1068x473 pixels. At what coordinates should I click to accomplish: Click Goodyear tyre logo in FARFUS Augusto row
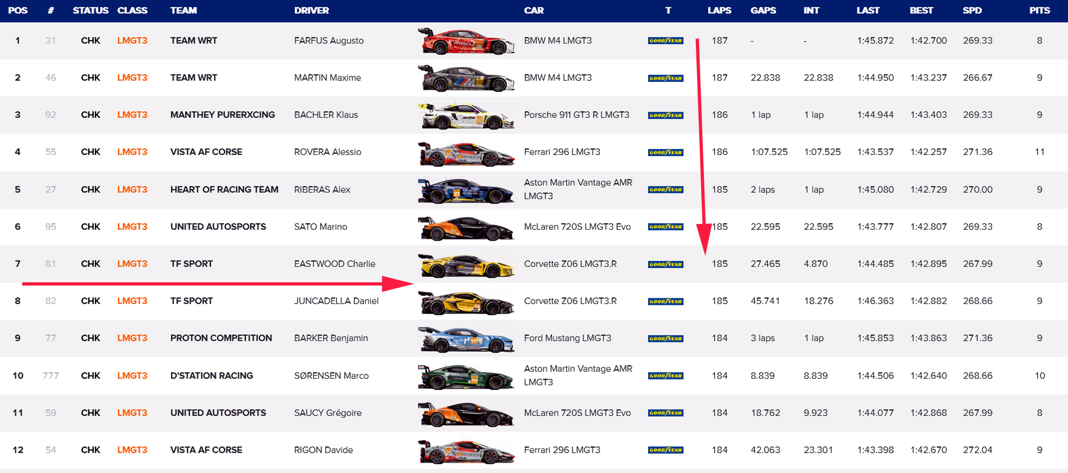(x=665, y=41)
